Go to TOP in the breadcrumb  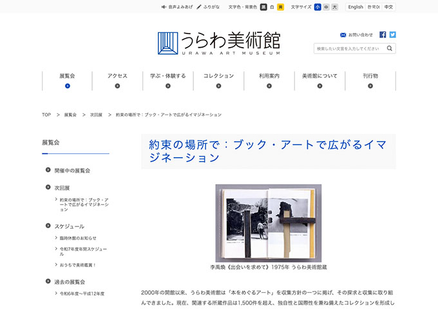pos(46,115)
